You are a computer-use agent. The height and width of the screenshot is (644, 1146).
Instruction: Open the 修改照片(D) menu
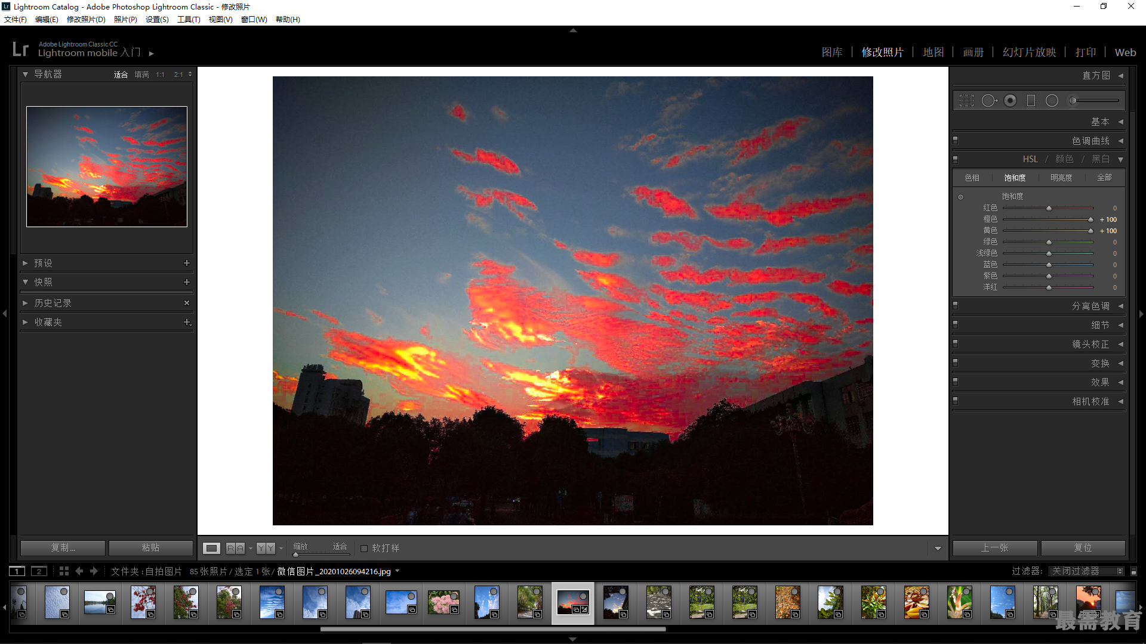pyautogui.click(x=86, y=20)
